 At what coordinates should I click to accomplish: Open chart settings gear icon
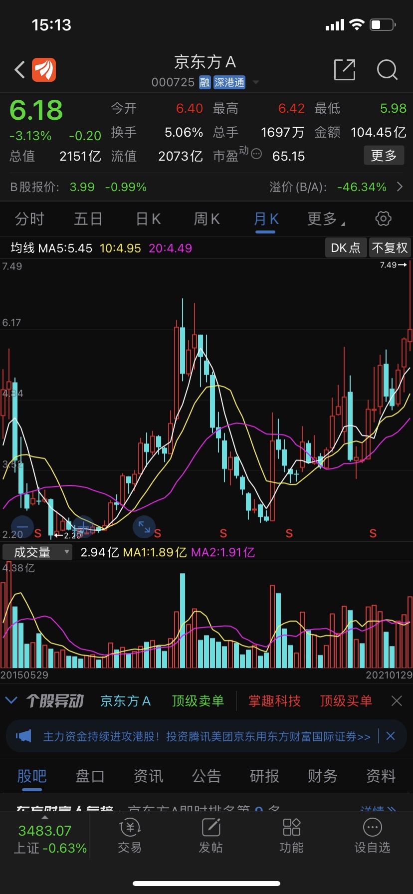[383, 219]
